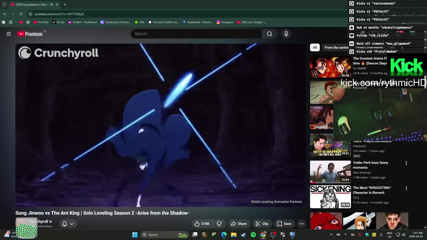Open Dashboard - MissXs bookmark
The height and width of the screenshot is (240, 427).
(x=198, y=22)
